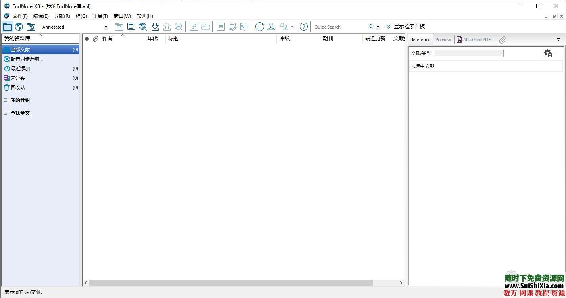Select 未分类 group

(x=40, y=78)
